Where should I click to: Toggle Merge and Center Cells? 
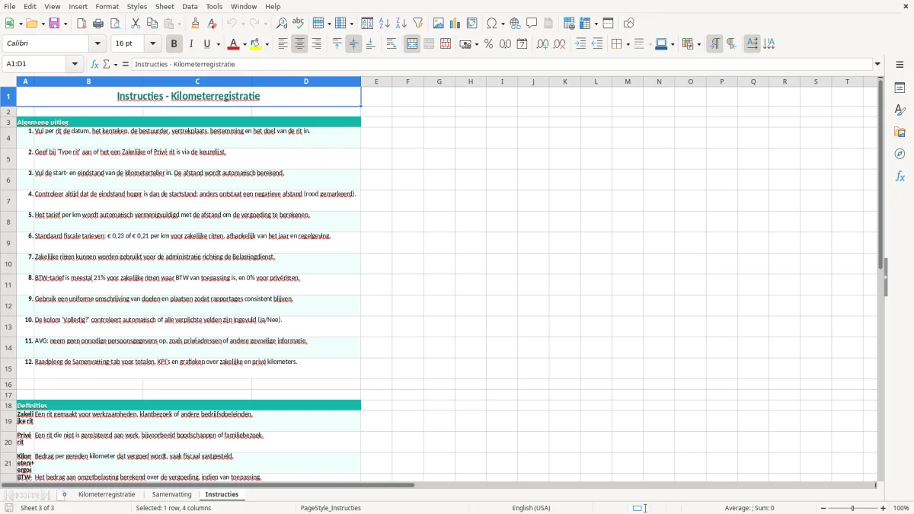pos(412,44)
